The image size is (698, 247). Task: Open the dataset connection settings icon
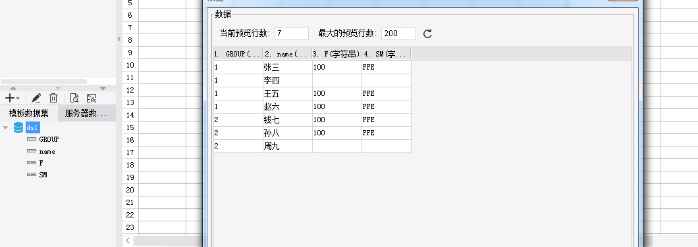tap(92, 98)
